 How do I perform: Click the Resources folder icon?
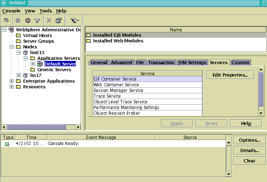pyautogui.click(x=18, y=87)
